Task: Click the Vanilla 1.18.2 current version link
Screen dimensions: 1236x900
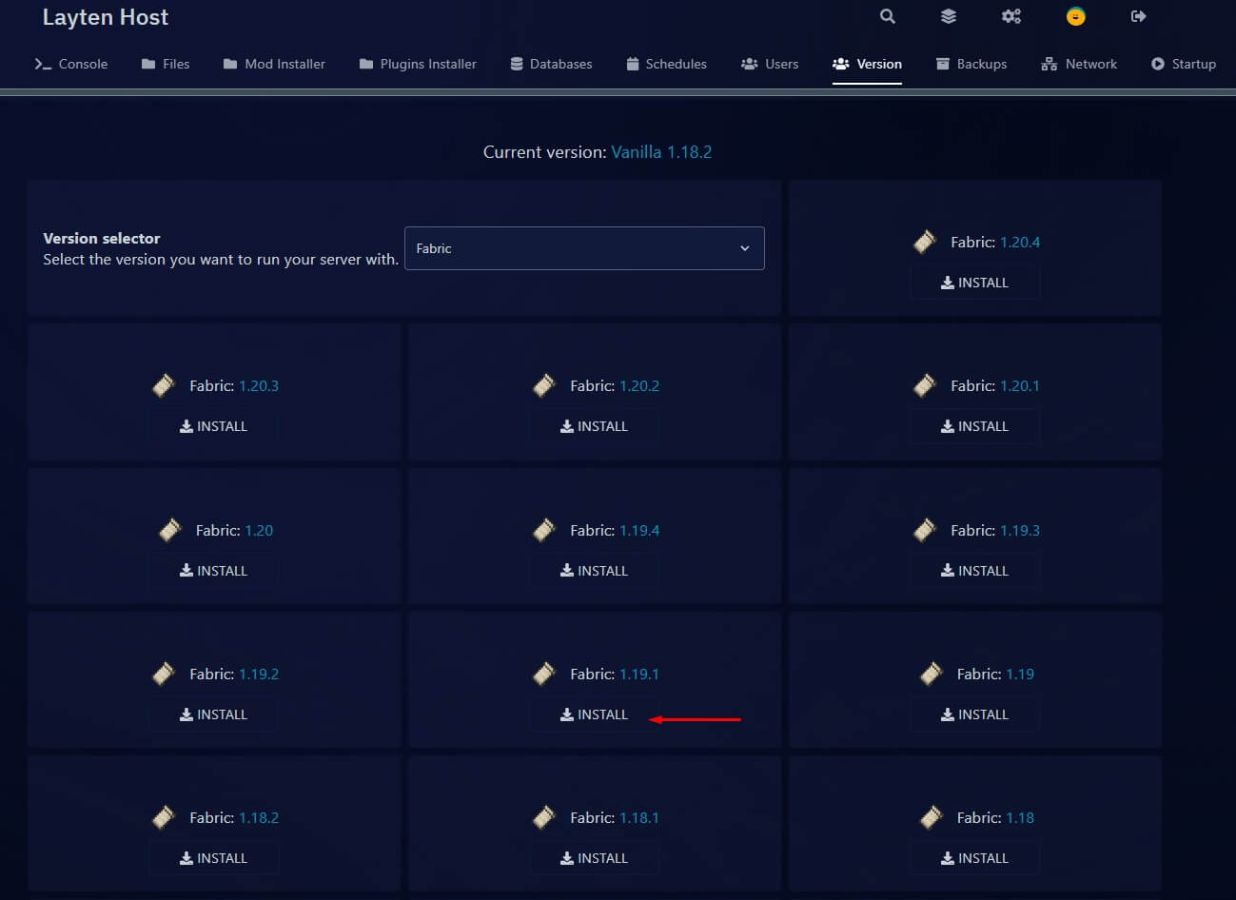Action: 661,152
